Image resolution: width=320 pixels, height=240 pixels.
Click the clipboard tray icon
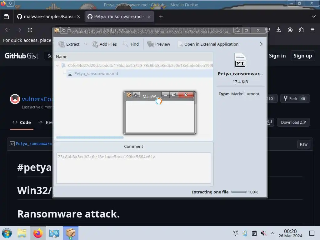click(x=254, y=233)
